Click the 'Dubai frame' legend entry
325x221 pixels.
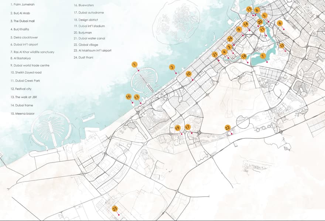(x=21, y=105)
